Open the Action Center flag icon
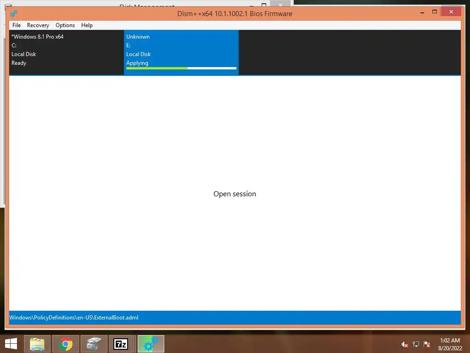The width and height of the screenshot is (470, 353). click(427, 344)
